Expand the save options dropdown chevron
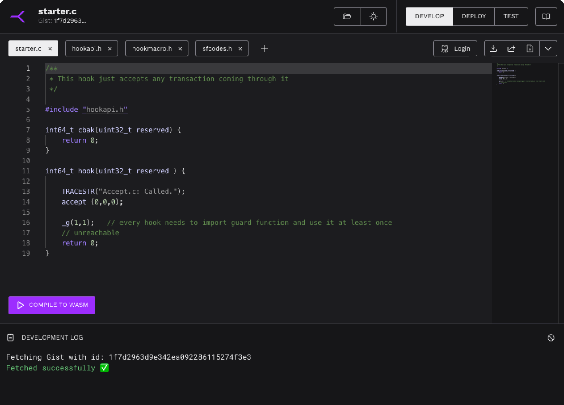Image resolution: width=564 pixels, height=405 pixels. [548, 48]
